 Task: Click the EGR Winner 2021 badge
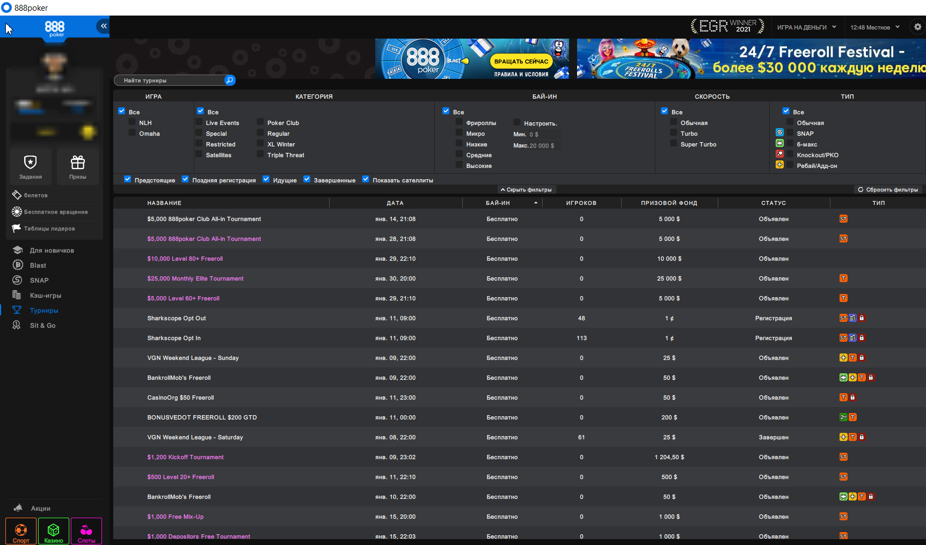coord(727,26)
